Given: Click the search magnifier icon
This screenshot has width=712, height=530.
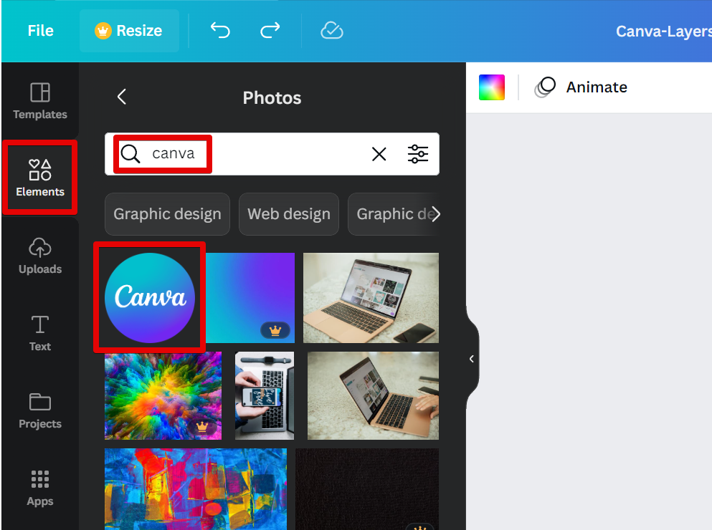Looking at the screenshot, I should [130, 154].
